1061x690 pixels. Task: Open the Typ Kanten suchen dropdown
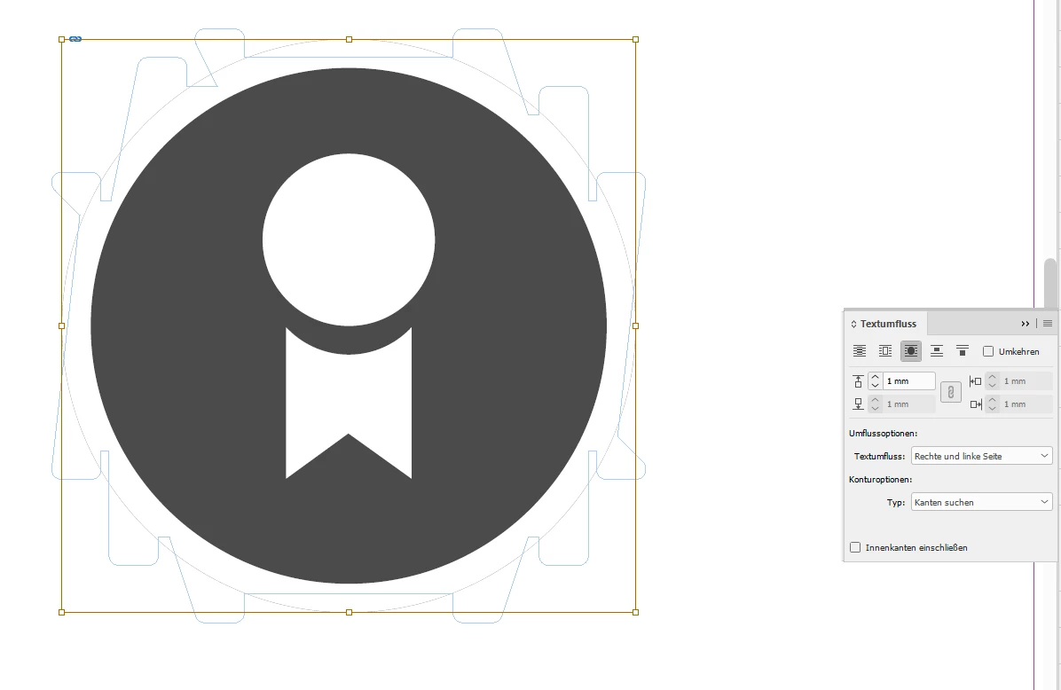point(981,502)
